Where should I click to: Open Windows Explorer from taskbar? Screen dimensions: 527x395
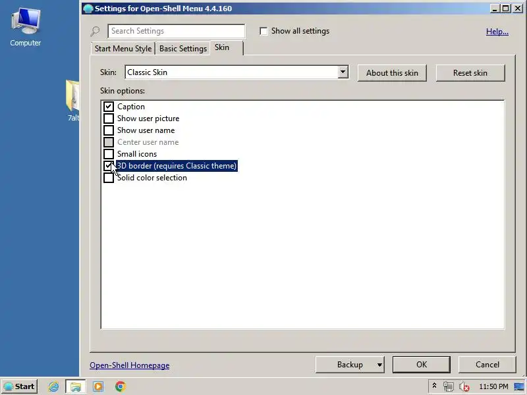76,386
